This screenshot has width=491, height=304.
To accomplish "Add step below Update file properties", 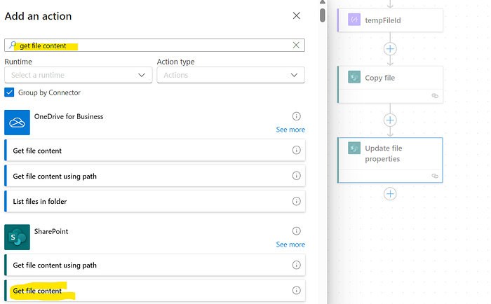I will [x=390, y=194].
